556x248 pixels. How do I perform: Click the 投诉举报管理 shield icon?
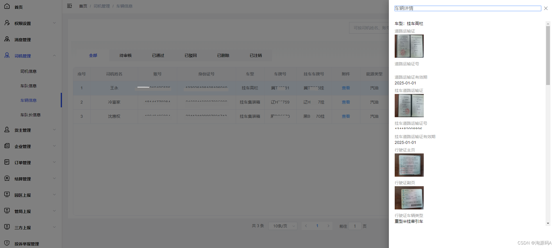(x=7, y=243)
